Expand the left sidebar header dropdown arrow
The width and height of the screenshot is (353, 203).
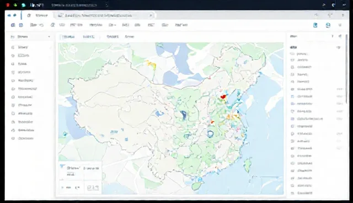[49, 37]
